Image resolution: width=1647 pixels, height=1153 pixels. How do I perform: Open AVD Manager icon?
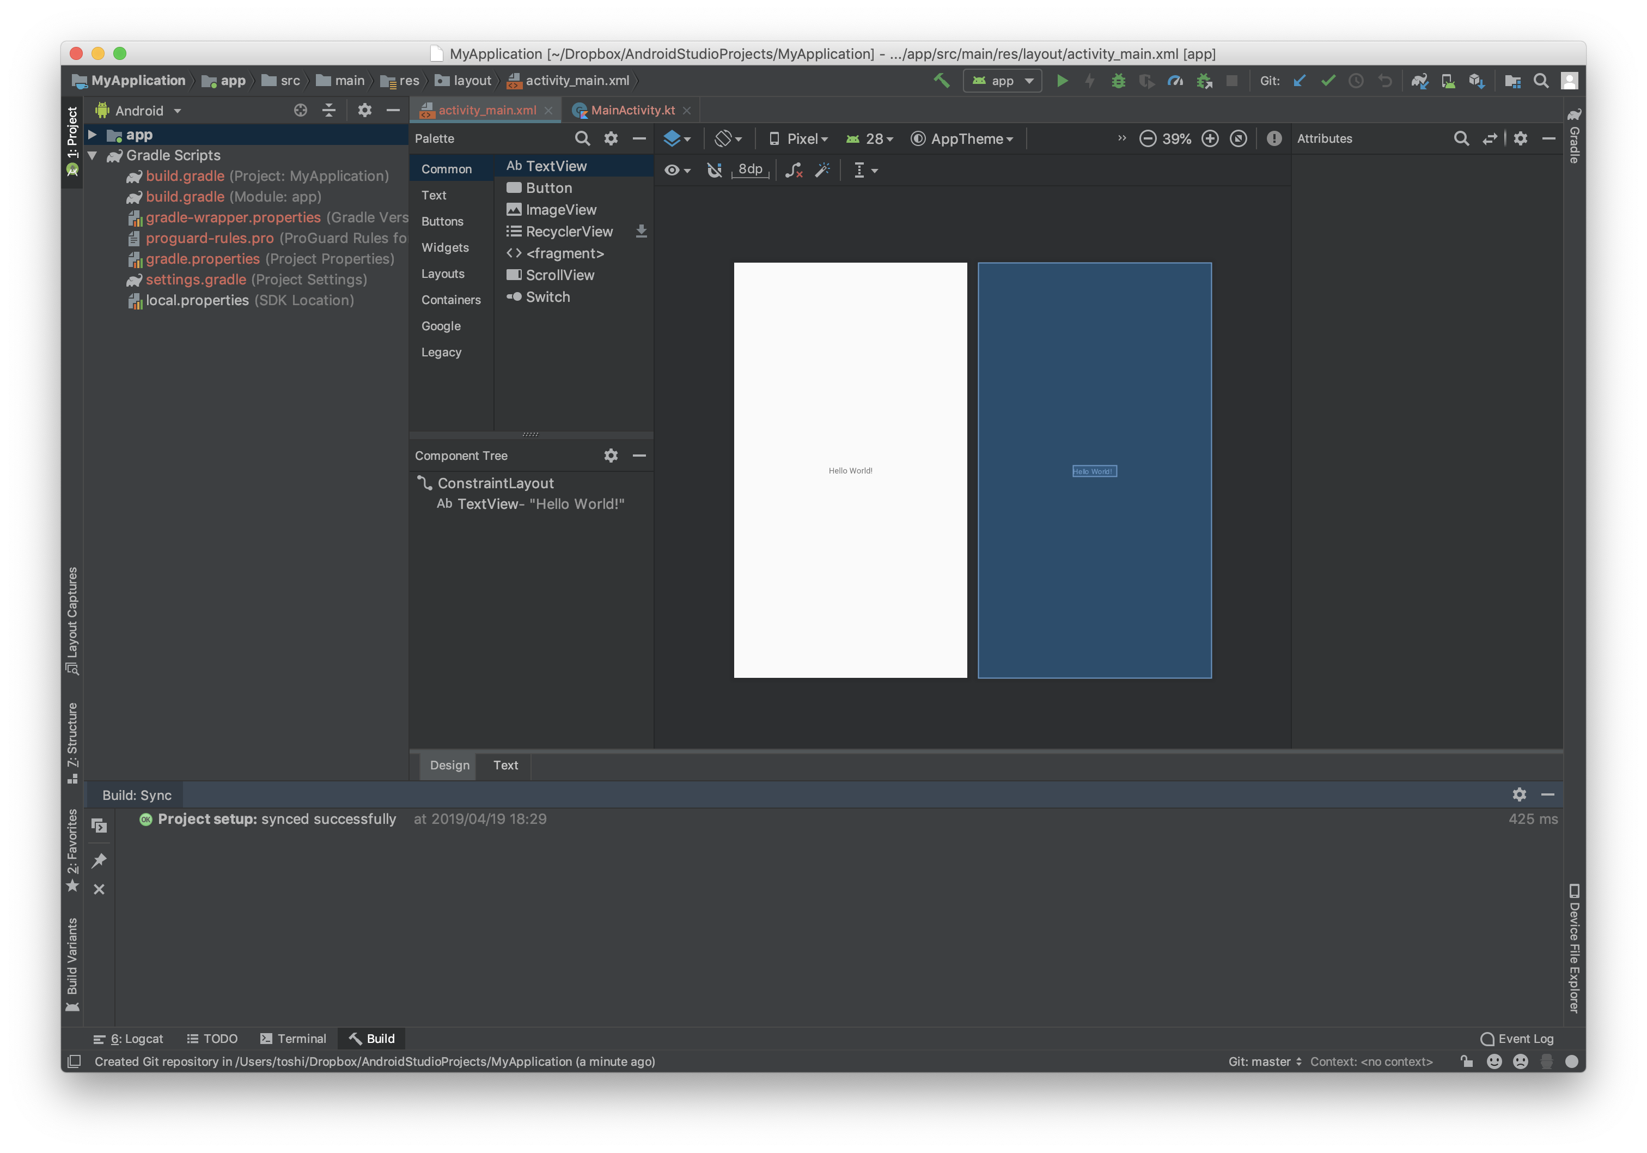(1448, 80)
